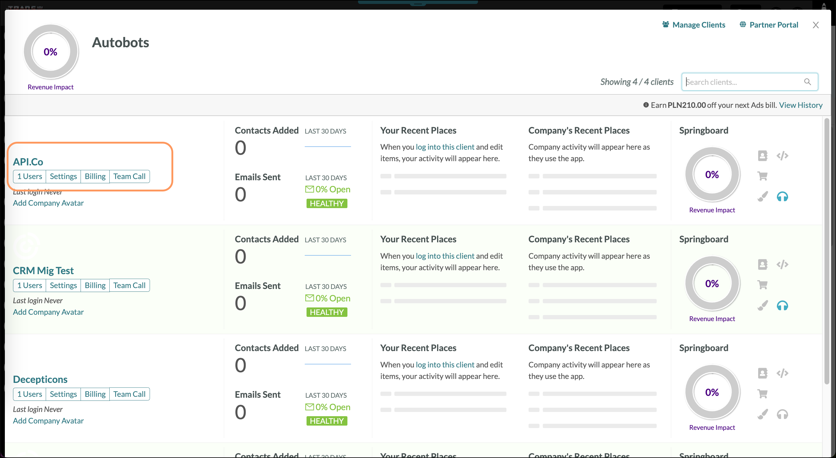
Task: Open the API.Co client name
Action: tap(28, 162)
